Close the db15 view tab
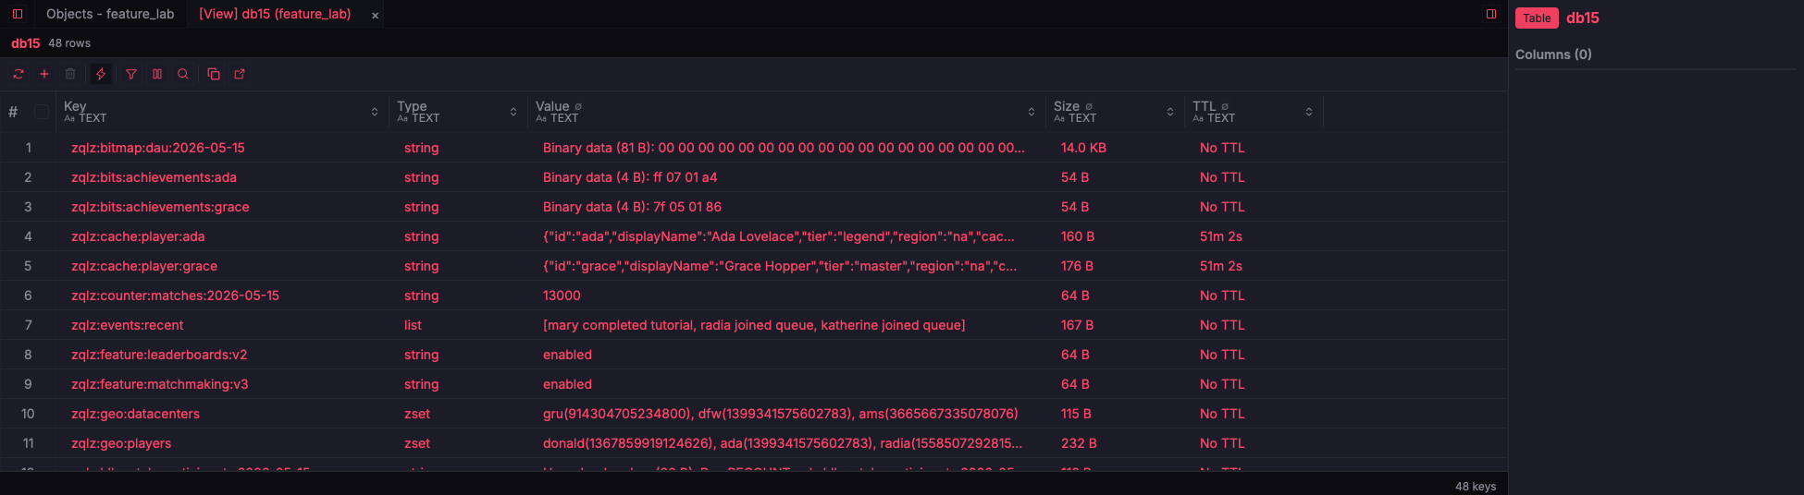The image size is (1804, 495). click(x=375, y=15)
